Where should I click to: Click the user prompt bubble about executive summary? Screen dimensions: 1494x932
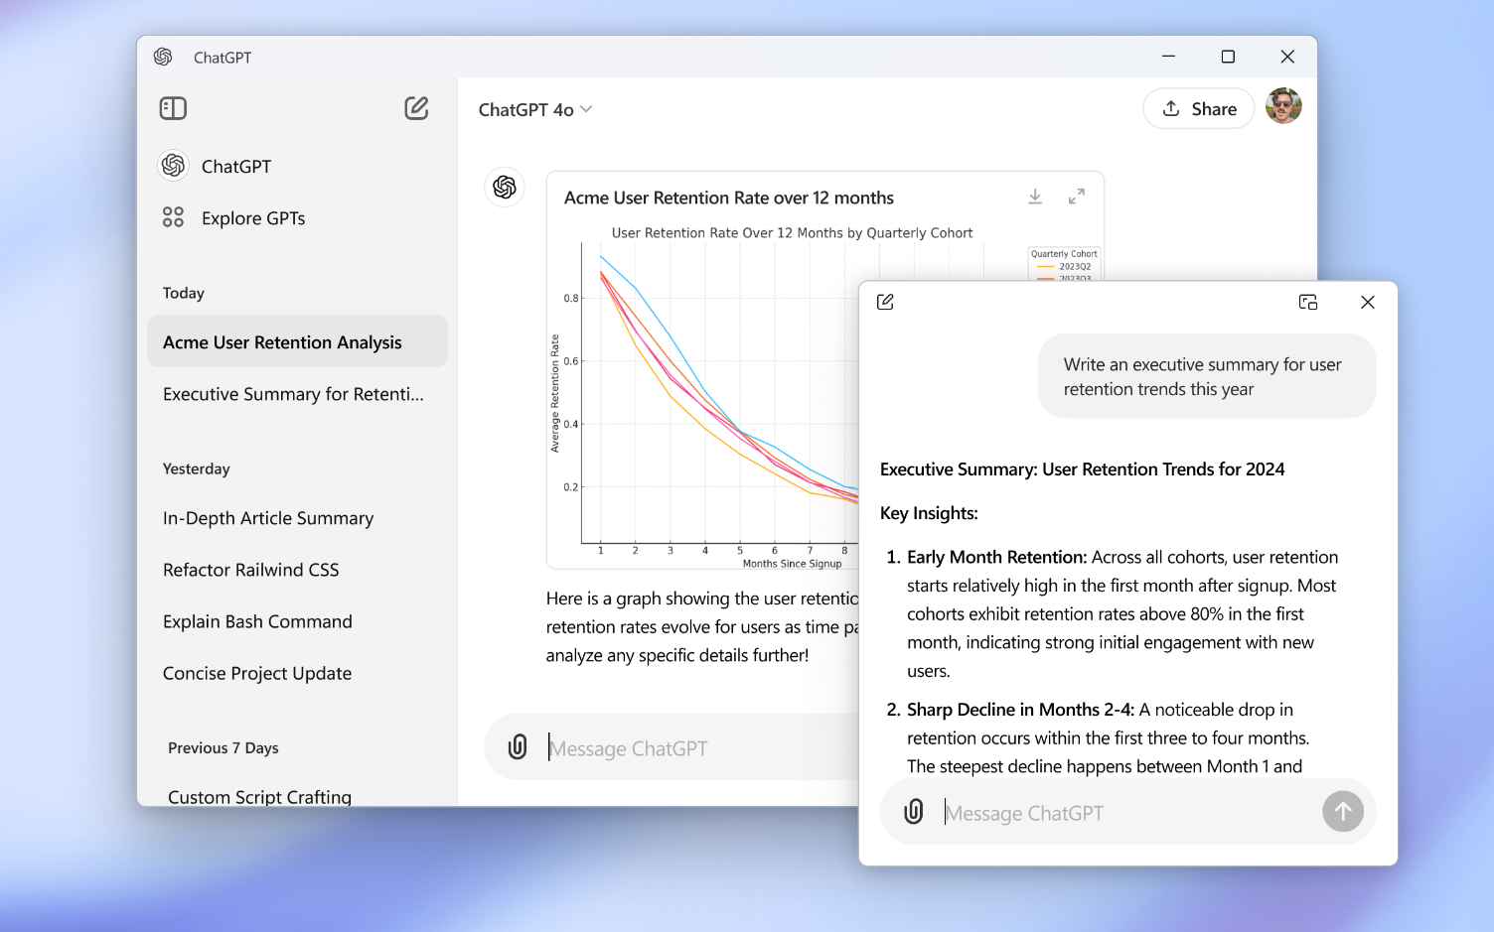coord(1207,376)
